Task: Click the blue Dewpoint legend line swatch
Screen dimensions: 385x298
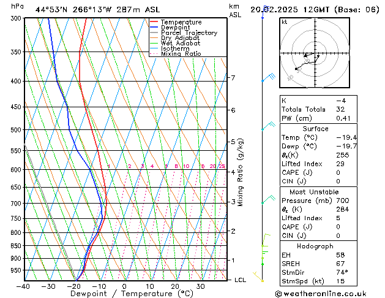Action: click(154, 27)
